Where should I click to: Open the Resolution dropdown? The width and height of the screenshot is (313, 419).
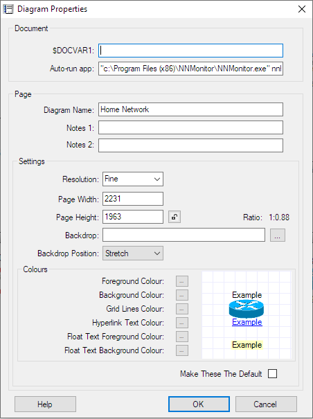(x=133, y=179)
